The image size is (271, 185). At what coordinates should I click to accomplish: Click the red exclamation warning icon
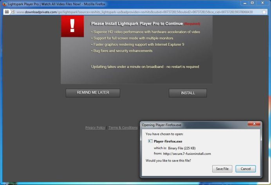pyautogui.click(x=72, y=26)
